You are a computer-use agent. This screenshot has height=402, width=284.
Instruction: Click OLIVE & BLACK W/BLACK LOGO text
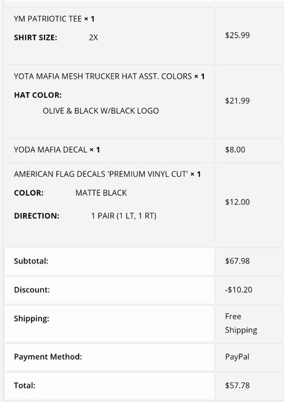click(101, 111)
